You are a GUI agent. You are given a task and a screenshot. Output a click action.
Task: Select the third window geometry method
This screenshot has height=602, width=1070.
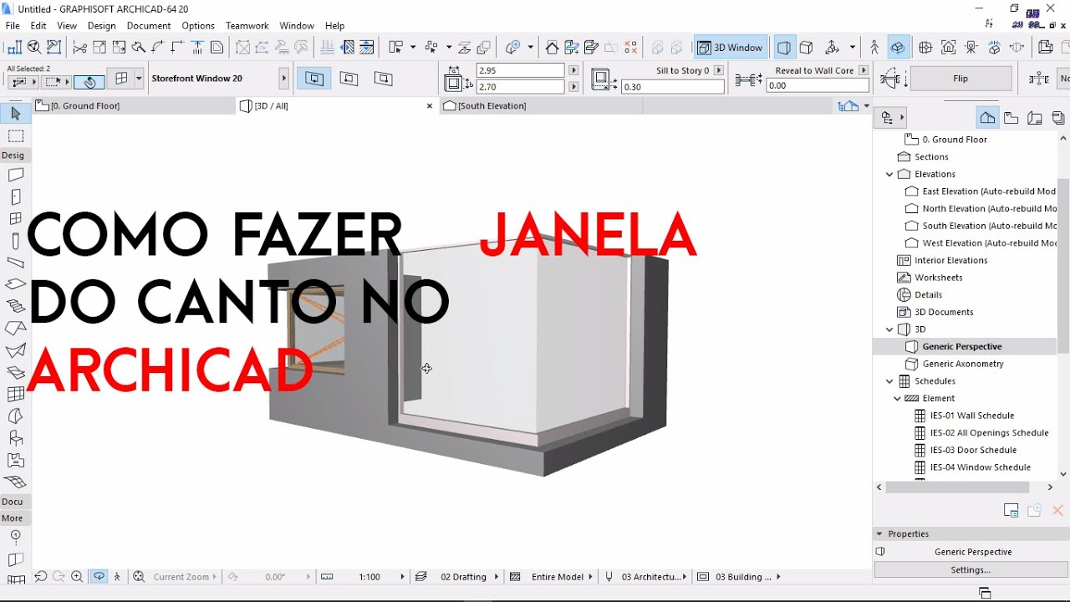[x=383, y=79]
